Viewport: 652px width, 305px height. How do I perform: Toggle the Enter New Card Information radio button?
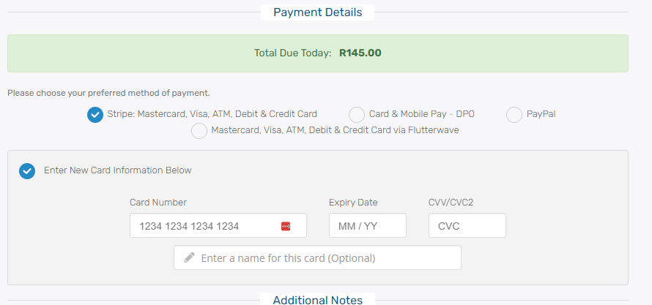[x=27, y=170]
